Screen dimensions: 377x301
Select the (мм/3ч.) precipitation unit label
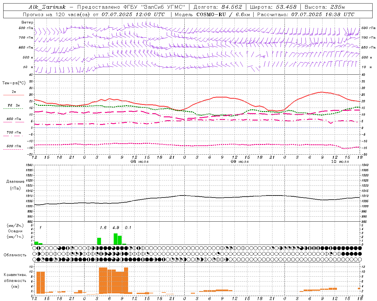[15, 225]
